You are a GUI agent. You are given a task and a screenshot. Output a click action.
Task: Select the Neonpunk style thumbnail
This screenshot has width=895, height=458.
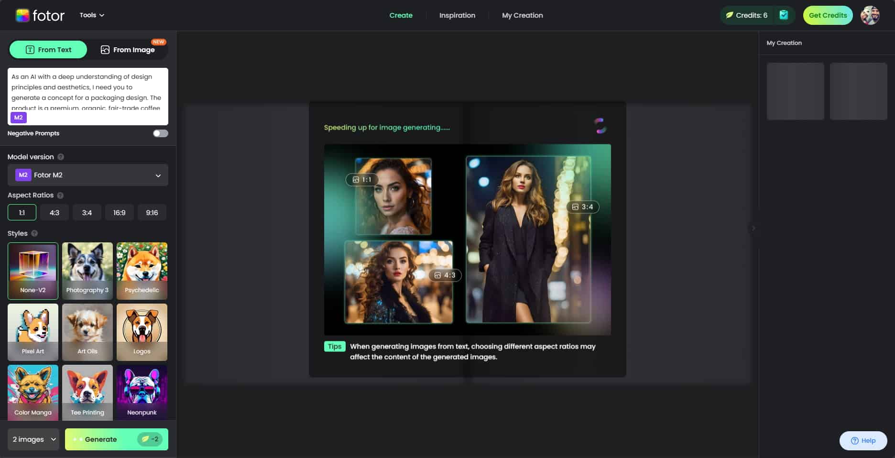[142, 393]
